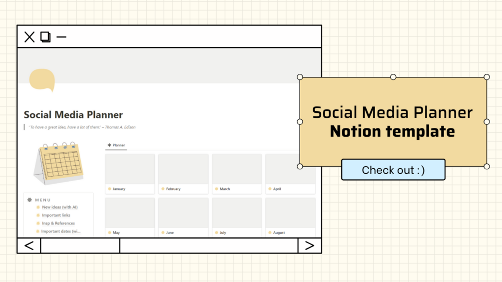Click the gear icon beside MENU
This screenshot has height=282, width=502.
coord(29,200)
